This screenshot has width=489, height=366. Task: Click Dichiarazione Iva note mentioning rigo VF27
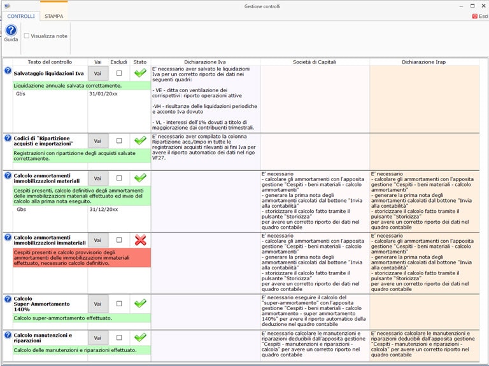click(204, 147)
